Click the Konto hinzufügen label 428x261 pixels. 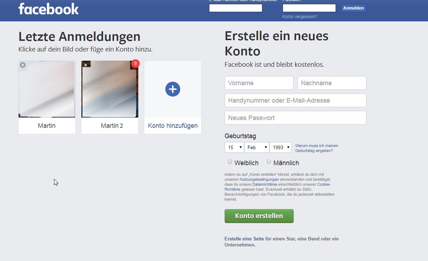click(x=173, y=126)
